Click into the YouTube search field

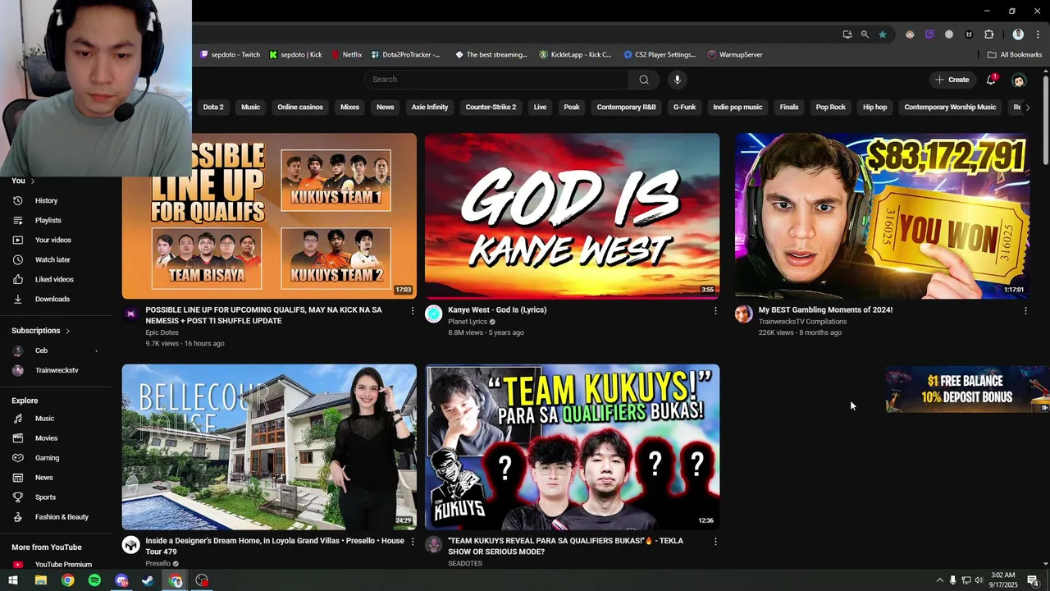[x=496, y=80]
